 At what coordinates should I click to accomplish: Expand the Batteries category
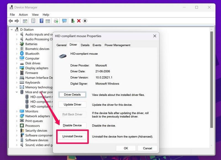[x=17, y=44]
